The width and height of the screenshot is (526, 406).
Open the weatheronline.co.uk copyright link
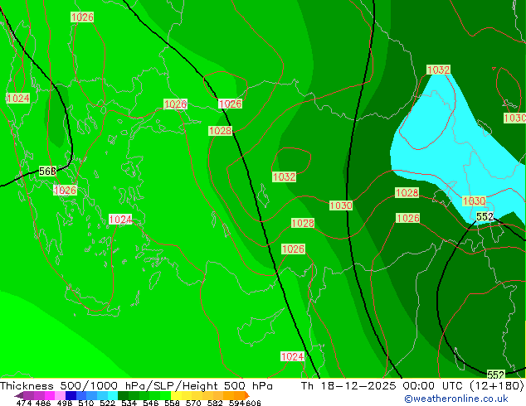click(456, 399)
